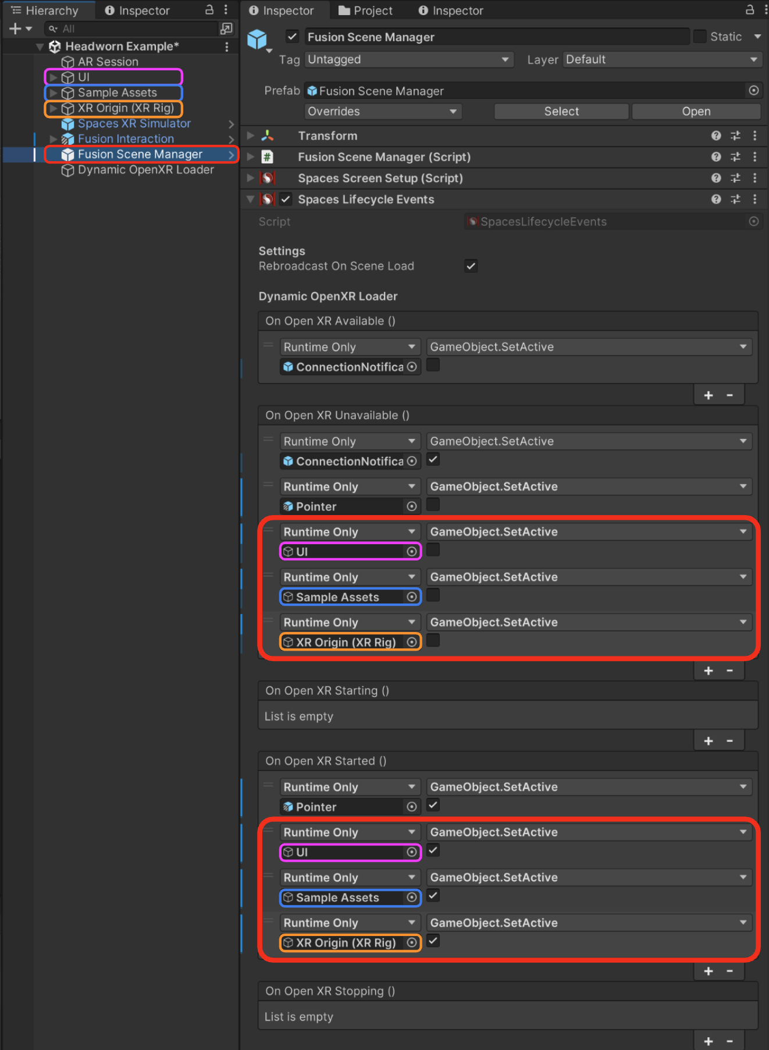Open Spaces Screen Setup Script context menu

[x=754, y=178]
